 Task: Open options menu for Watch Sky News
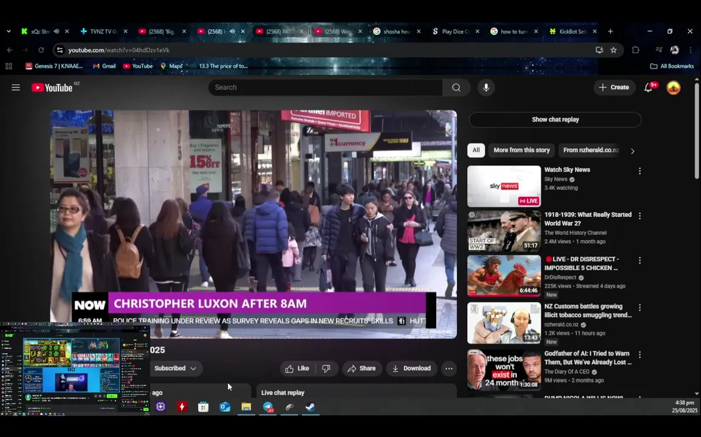[640, 171]
